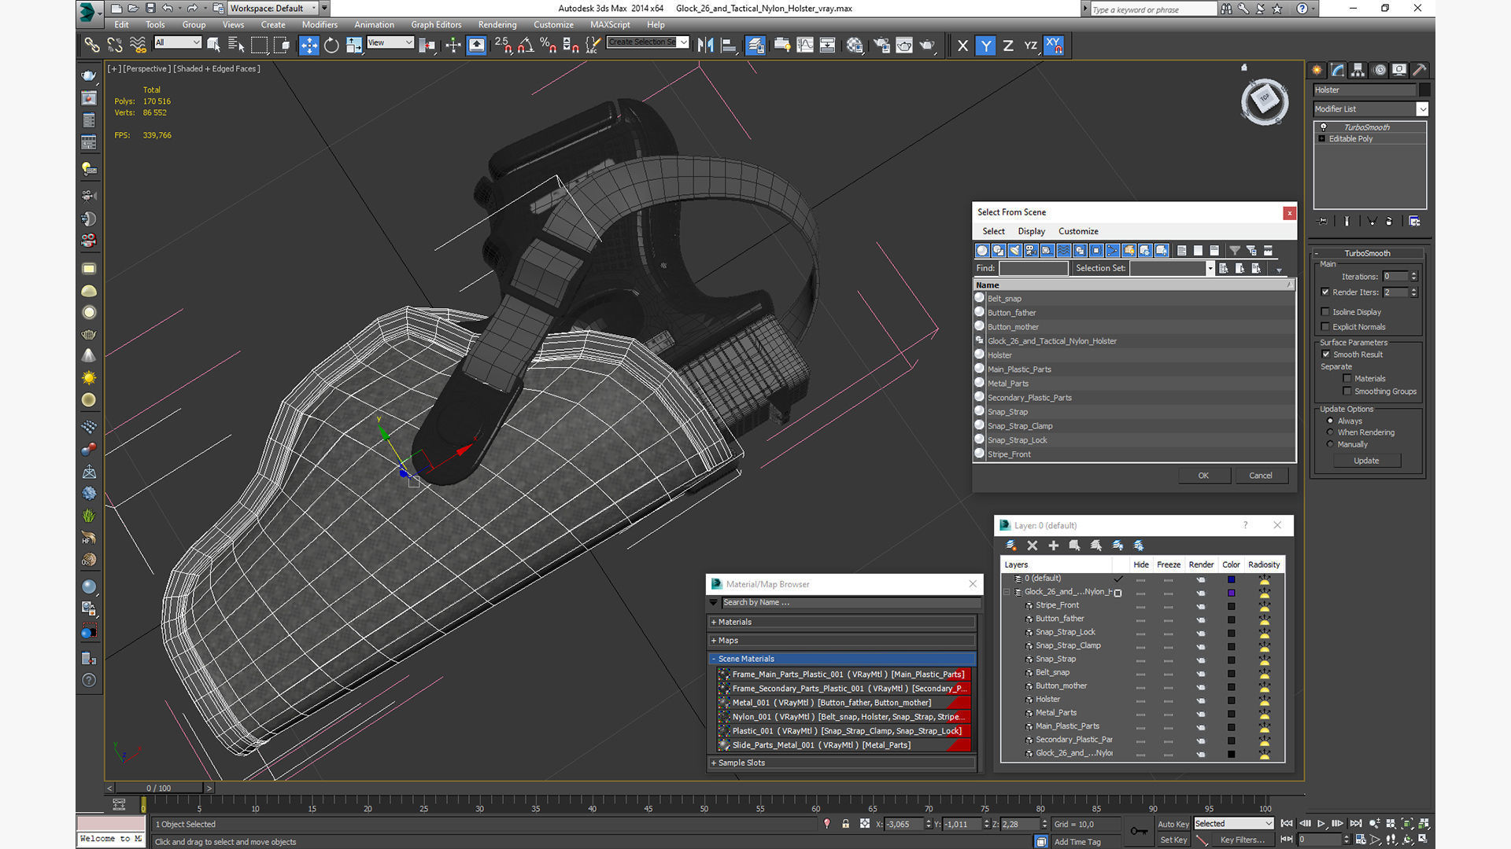
Task: Click OK in Select From Scene dialog
Action: pyautogui.click(x=1203, y=476)
